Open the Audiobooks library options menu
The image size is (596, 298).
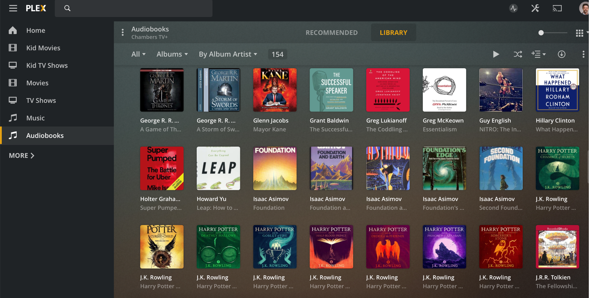tap(122, 32)
